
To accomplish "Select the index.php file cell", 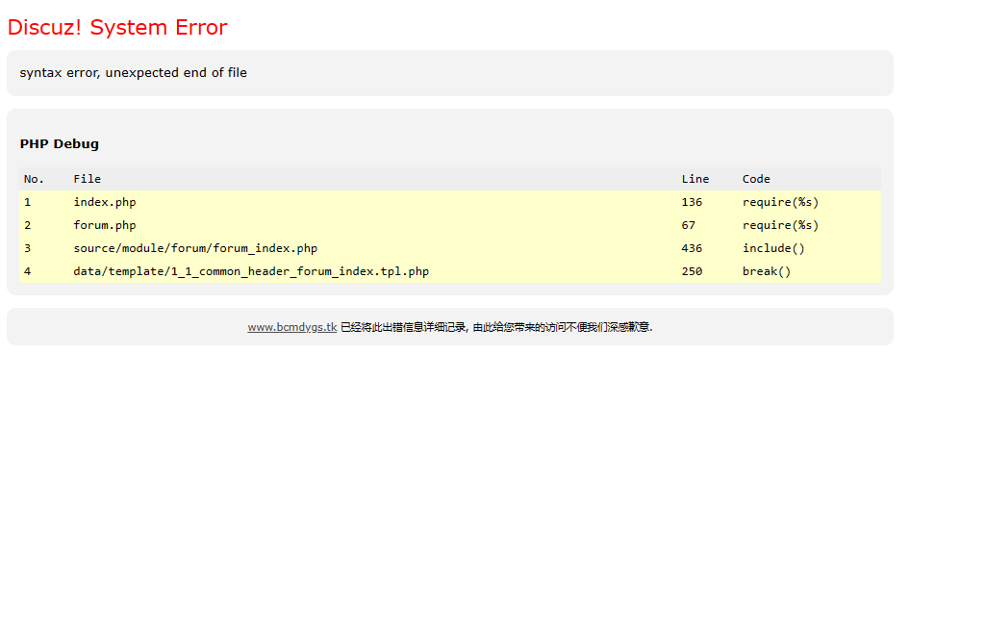I will 105,202.
